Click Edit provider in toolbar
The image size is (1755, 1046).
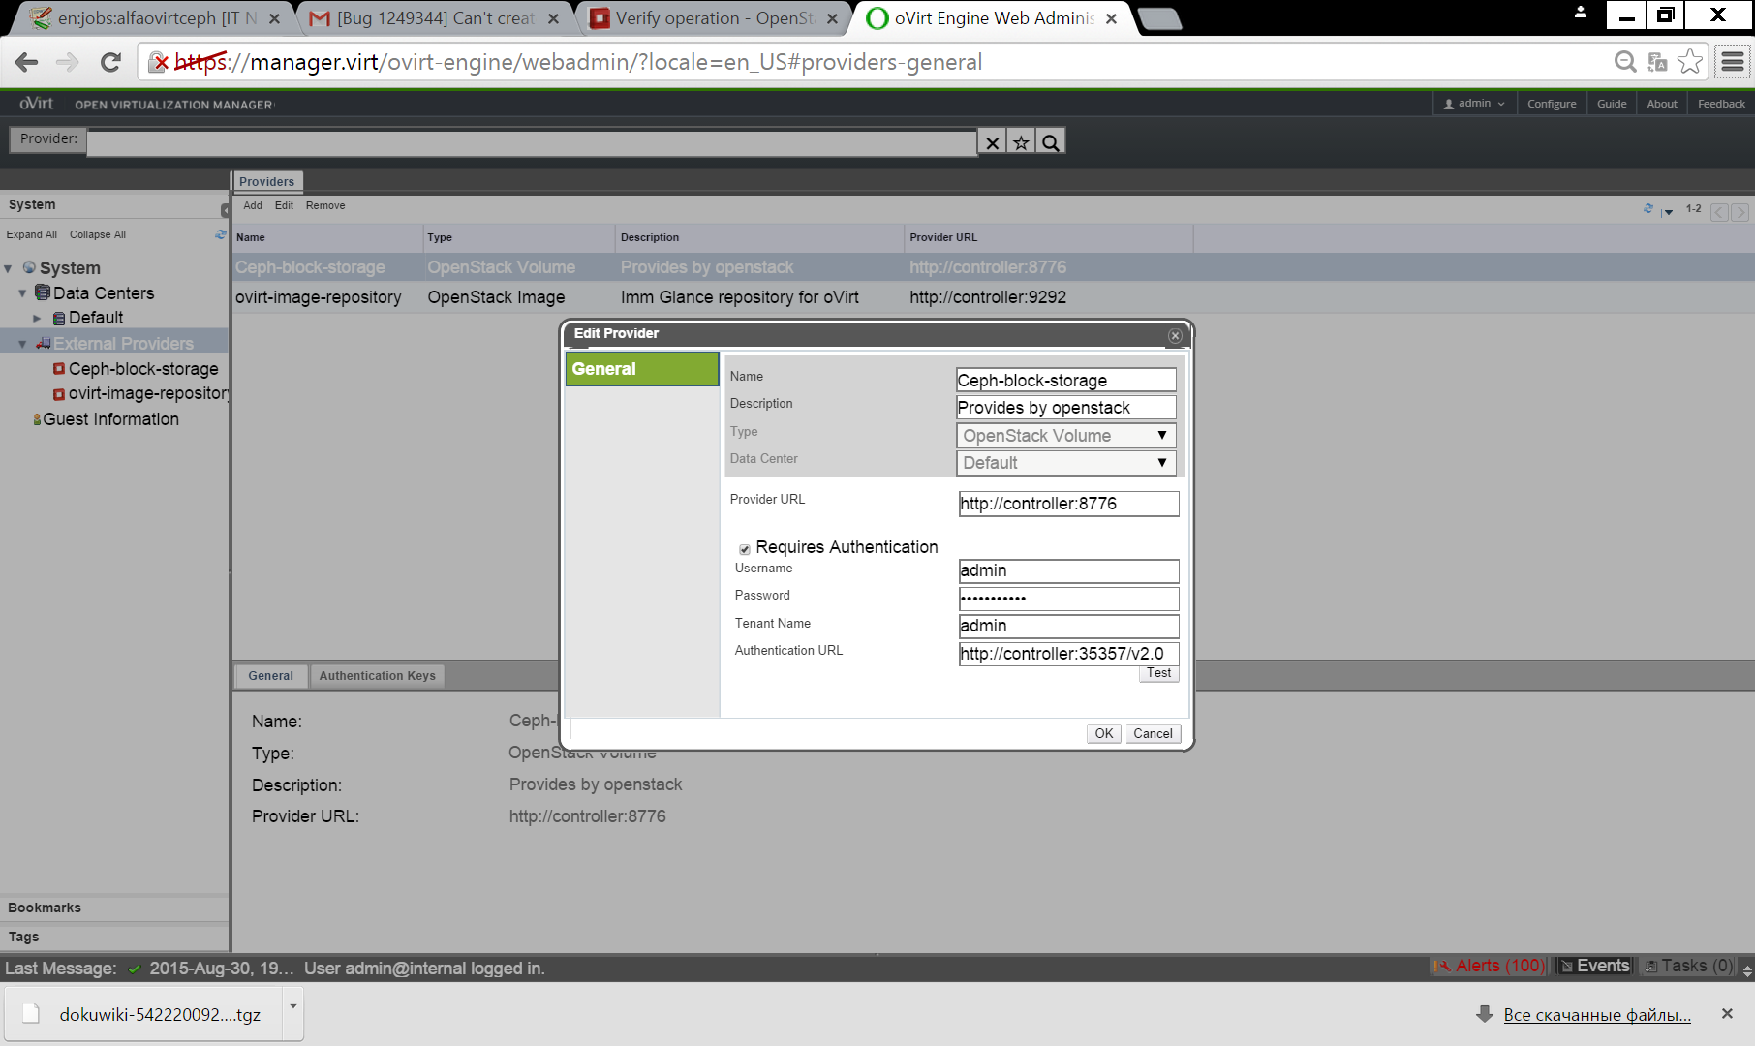(x=284, y=205)
